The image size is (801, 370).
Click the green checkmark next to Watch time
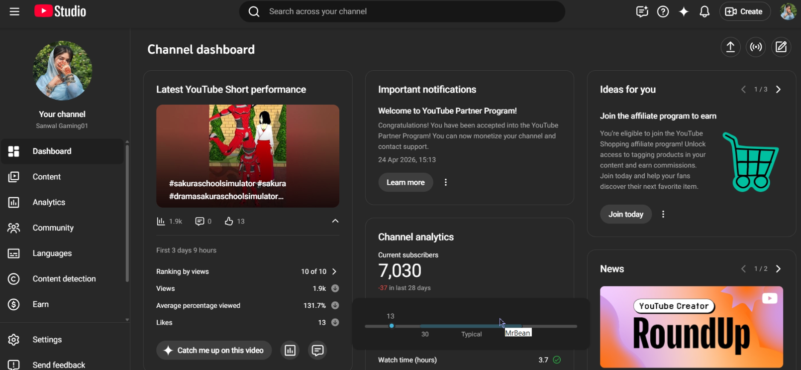click(x=557, y=360)
